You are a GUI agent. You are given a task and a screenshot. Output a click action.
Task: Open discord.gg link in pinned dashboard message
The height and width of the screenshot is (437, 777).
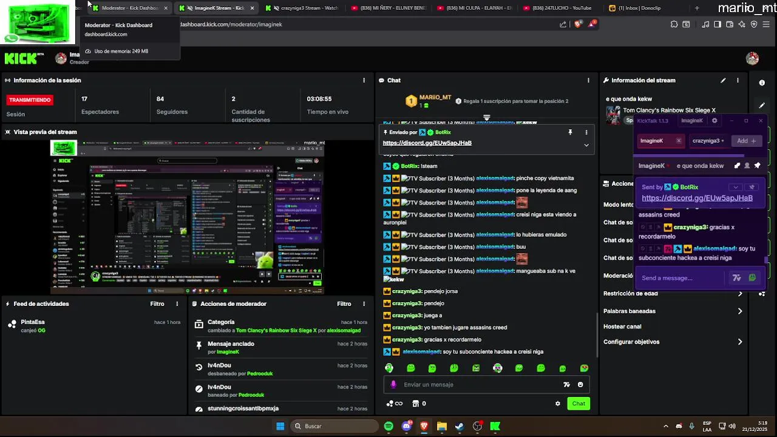pos(427,143)
